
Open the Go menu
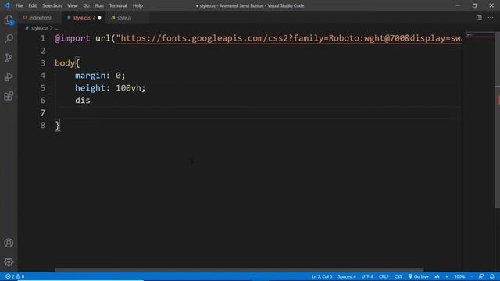[86, 5]
